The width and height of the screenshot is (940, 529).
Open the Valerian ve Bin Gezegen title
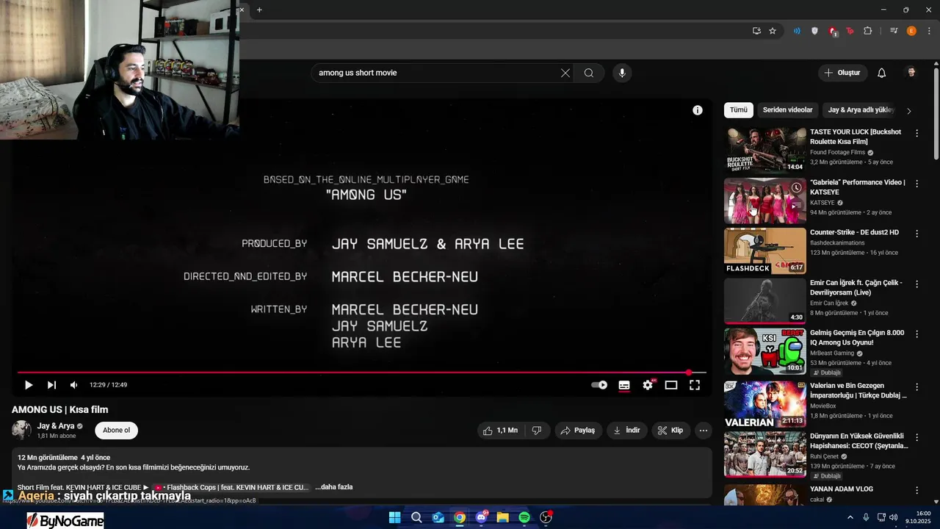click(x=858, y=390)
